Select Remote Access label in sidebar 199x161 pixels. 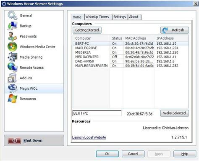(x=31, y=67)
